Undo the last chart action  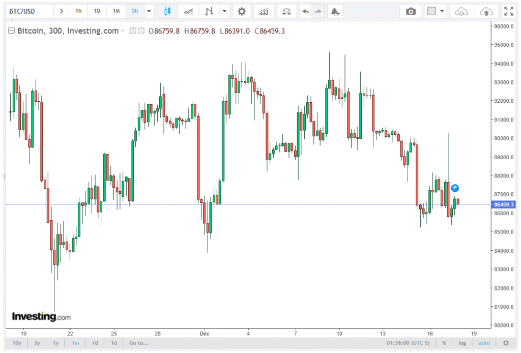[305, 11]
